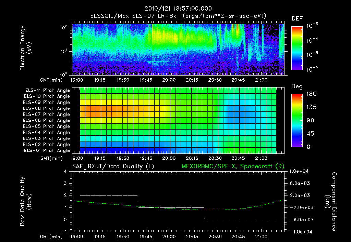Click the 2.0e+03 tick on distance axis
Screen dimensions: 351x242
(x=300, y=195)
